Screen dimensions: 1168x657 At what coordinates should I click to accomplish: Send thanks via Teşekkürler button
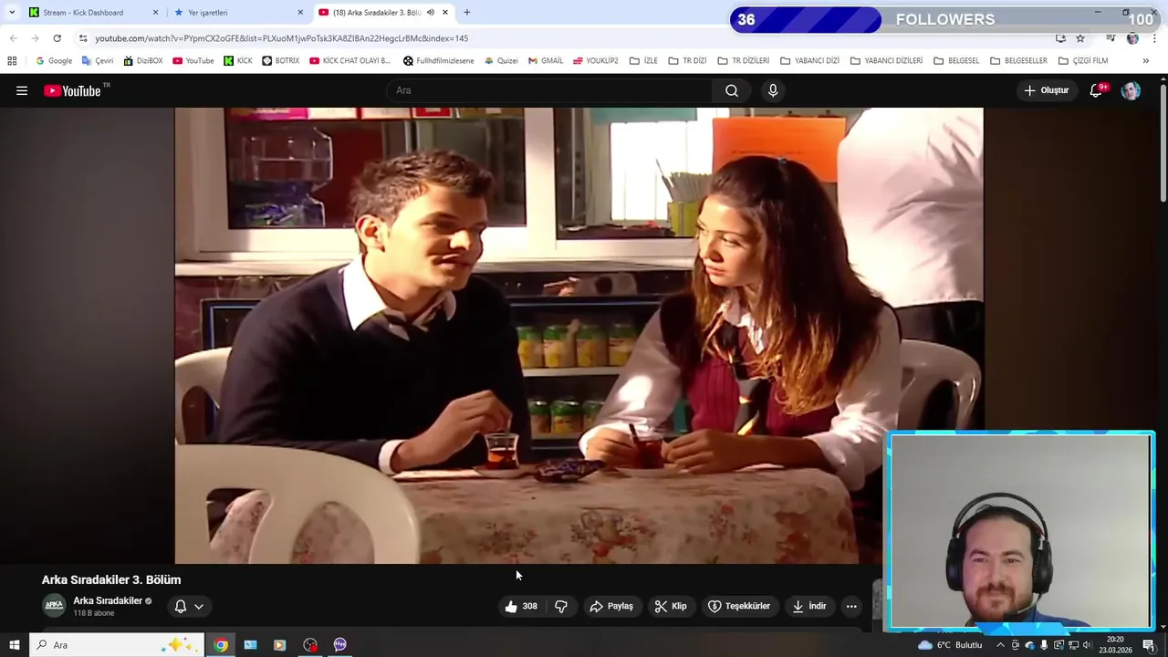tap(739, 606)
